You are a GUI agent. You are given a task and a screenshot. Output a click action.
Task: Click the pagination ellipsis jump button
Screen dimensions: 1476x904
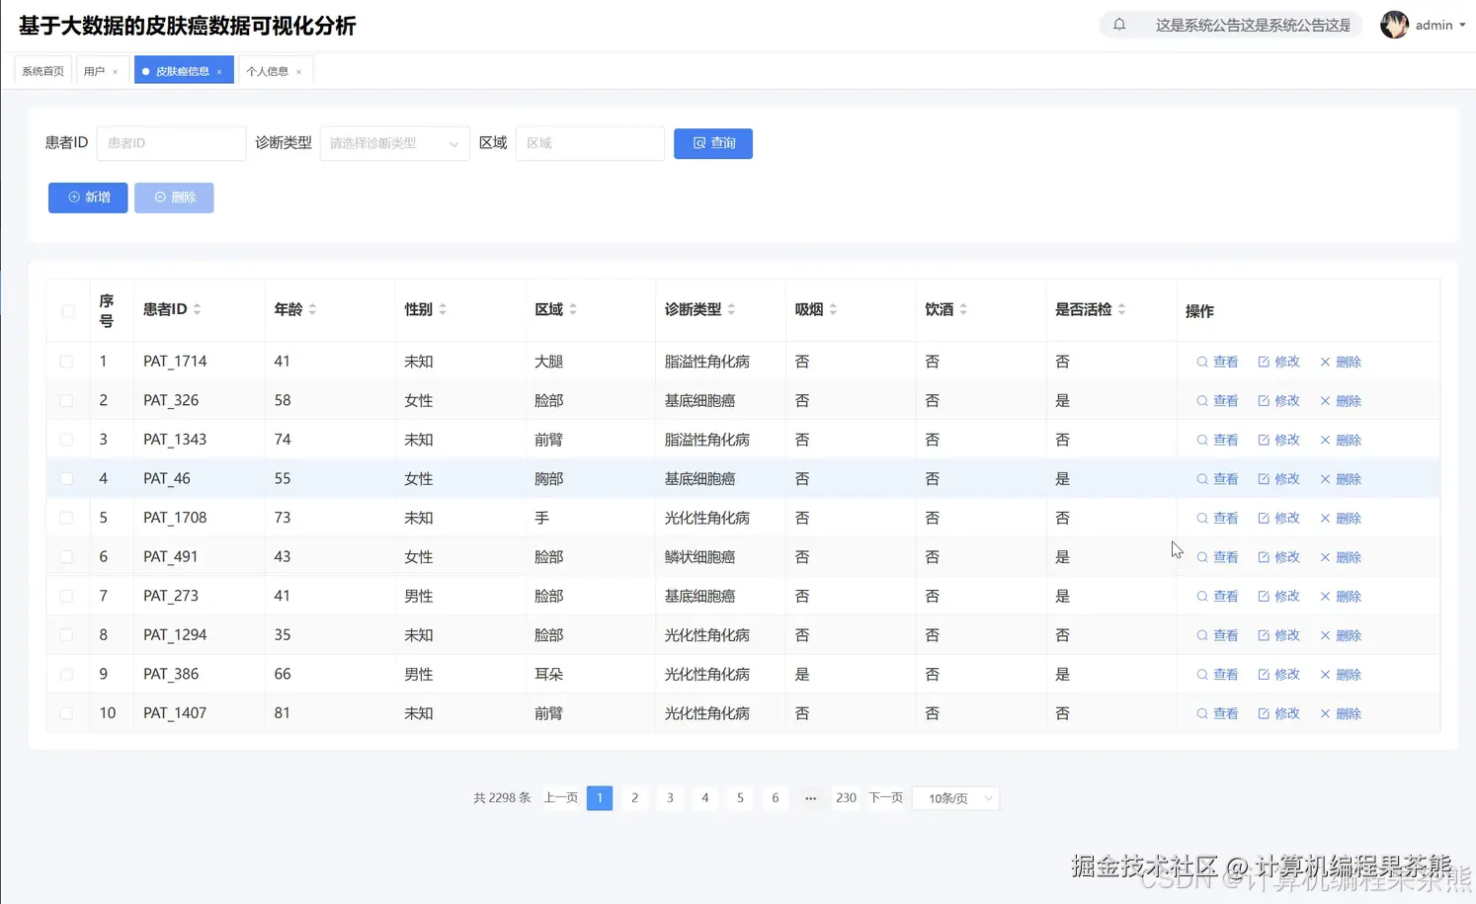(810, 798)
